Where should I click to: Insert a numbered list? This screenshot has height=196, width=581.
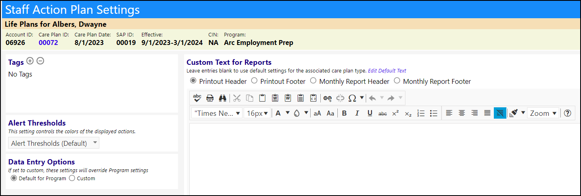(421, 113)
